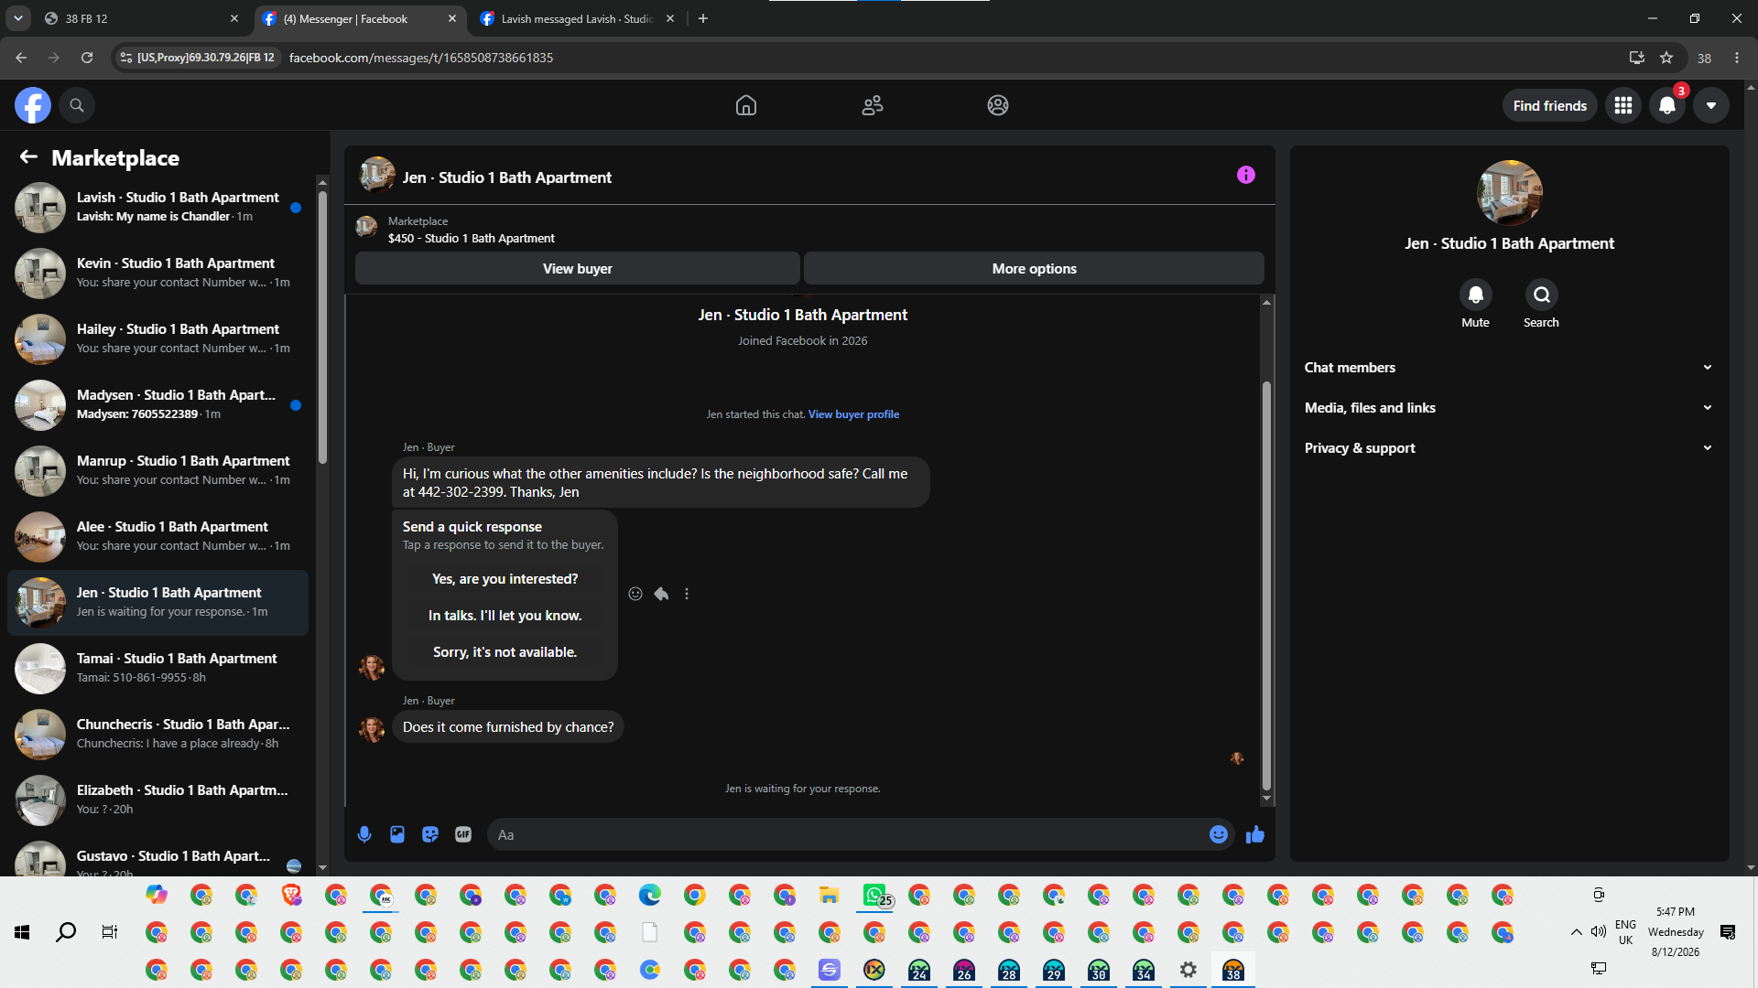Click the View buyer button

[x=578, y=268]
